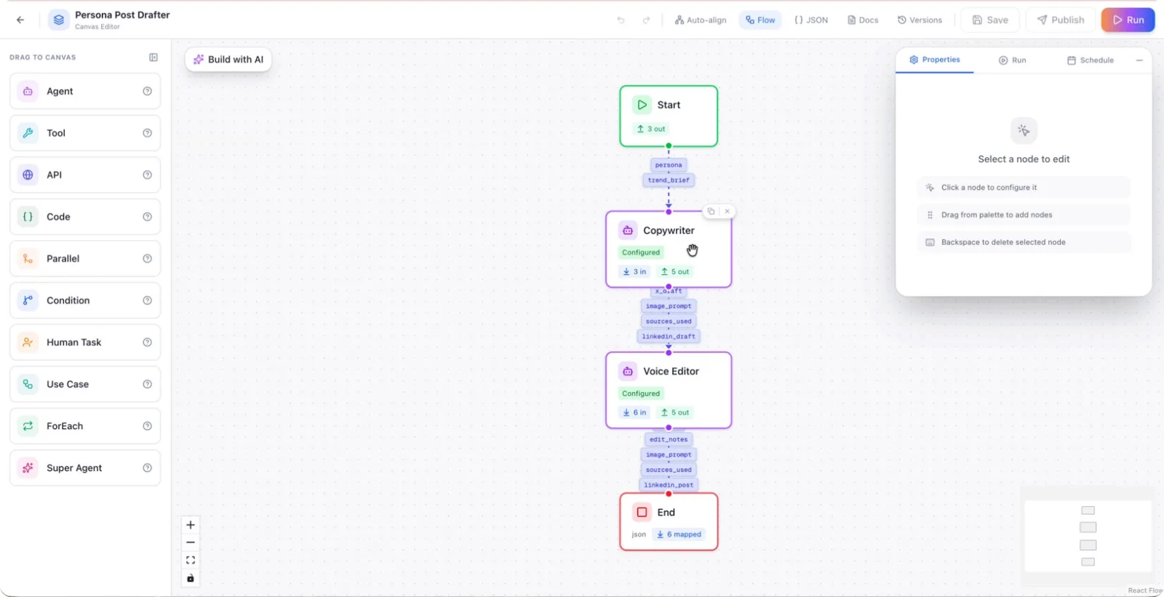Switch to the Run tab in side panel

point(1013,60)
